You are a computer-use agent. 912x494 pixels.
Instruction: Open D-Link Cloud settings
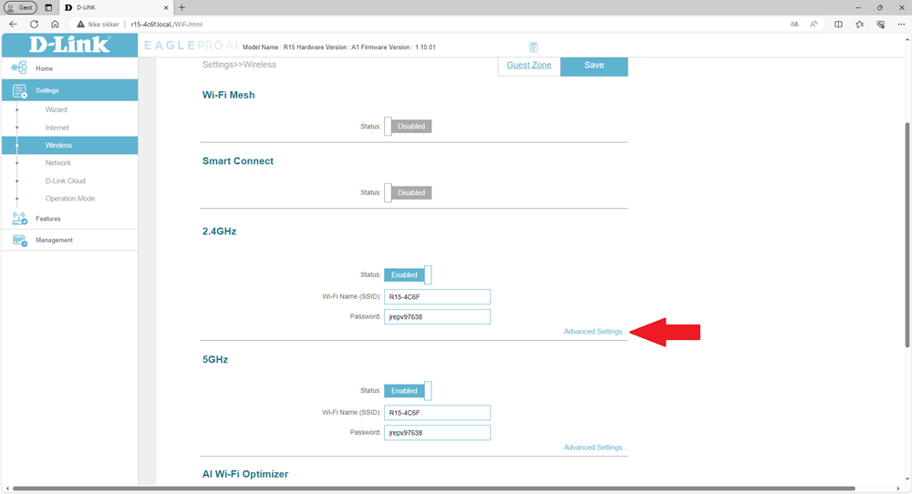click(x=65, y=180)
